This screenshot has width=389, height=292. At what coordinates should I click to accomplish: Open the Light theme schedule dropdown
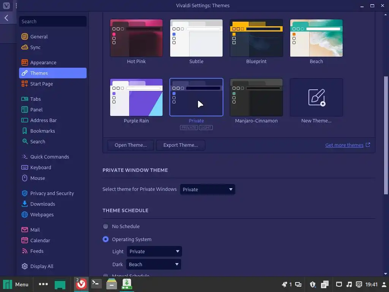(154, 252)
